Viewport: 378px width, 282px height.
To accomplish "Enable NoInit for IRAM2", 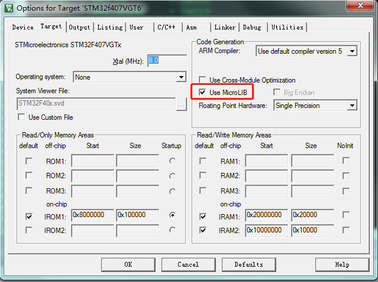I will (346, 230).
